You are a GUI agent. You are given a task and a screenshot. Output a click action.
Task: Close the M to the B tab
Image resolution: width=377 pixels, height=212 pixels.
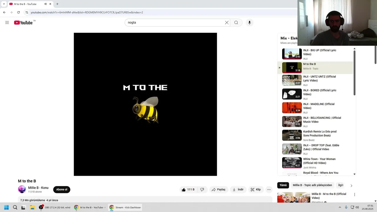coord(50,4)
